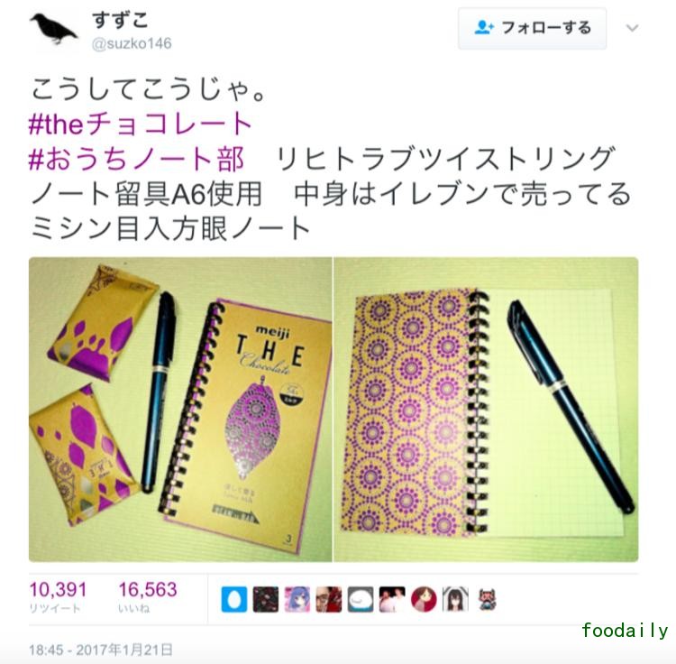
Task: Click the フォローする follow button
Action: (532, 28)
